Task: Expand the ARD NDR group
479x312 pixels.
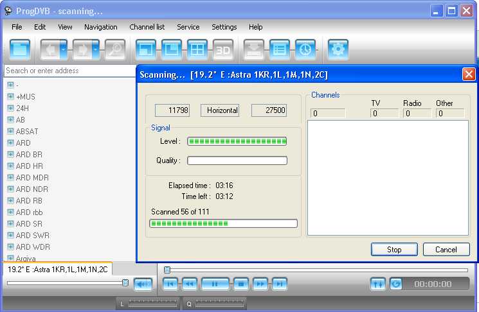Action: pyautogui.click(x=10, y=189)
